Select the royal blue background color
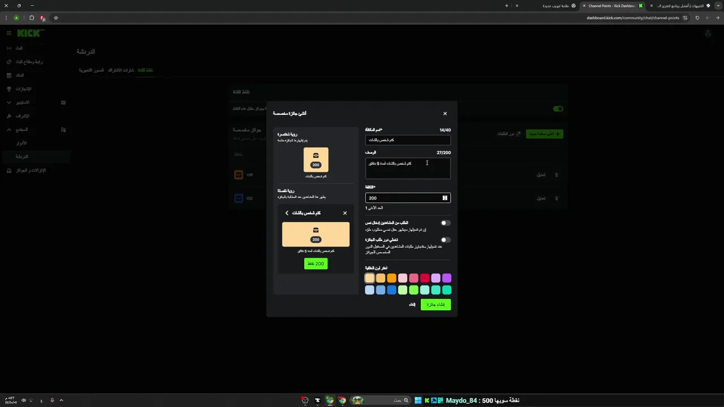This screenshot has width=724, height=407. [x=391, y=290]
